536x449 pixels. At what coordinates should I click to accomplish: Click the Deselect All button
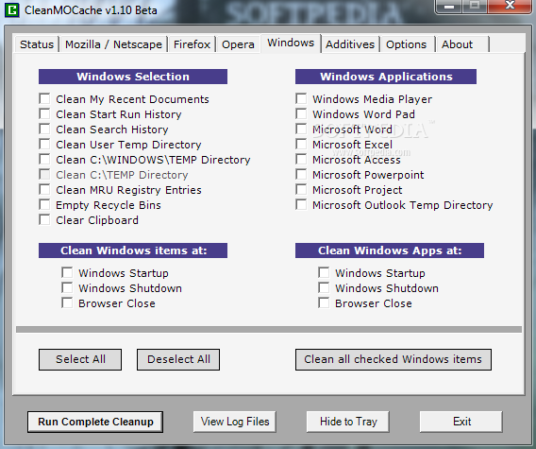tap(178, 359)
